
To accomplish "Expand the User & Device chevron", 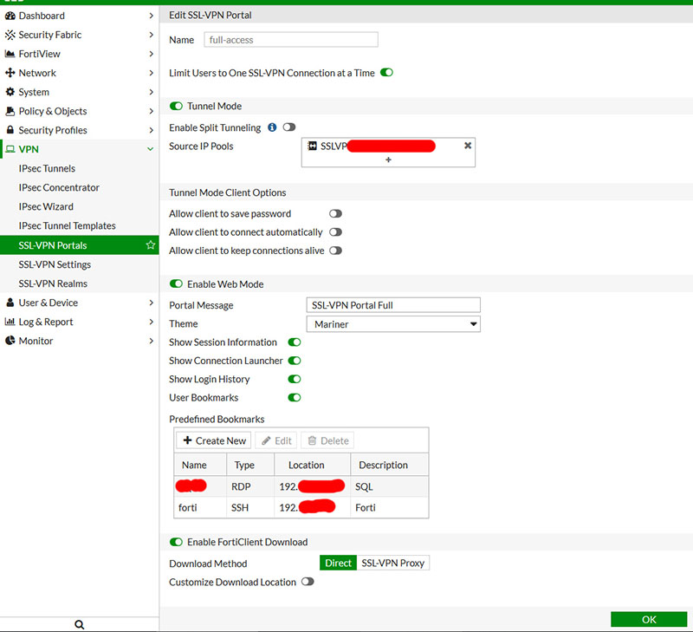I will 151,303.
